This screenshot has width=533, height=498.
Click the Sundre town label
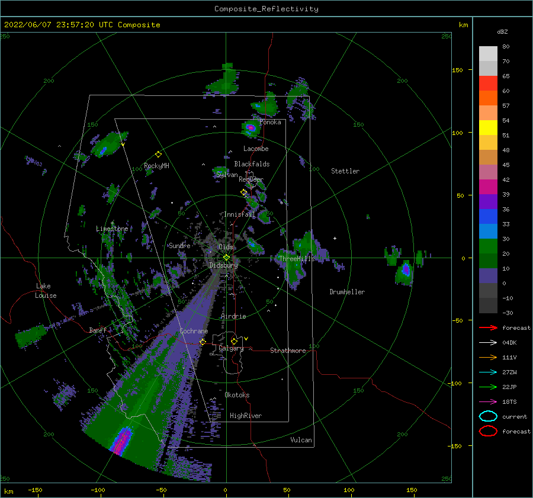click(x=179, y=246)
